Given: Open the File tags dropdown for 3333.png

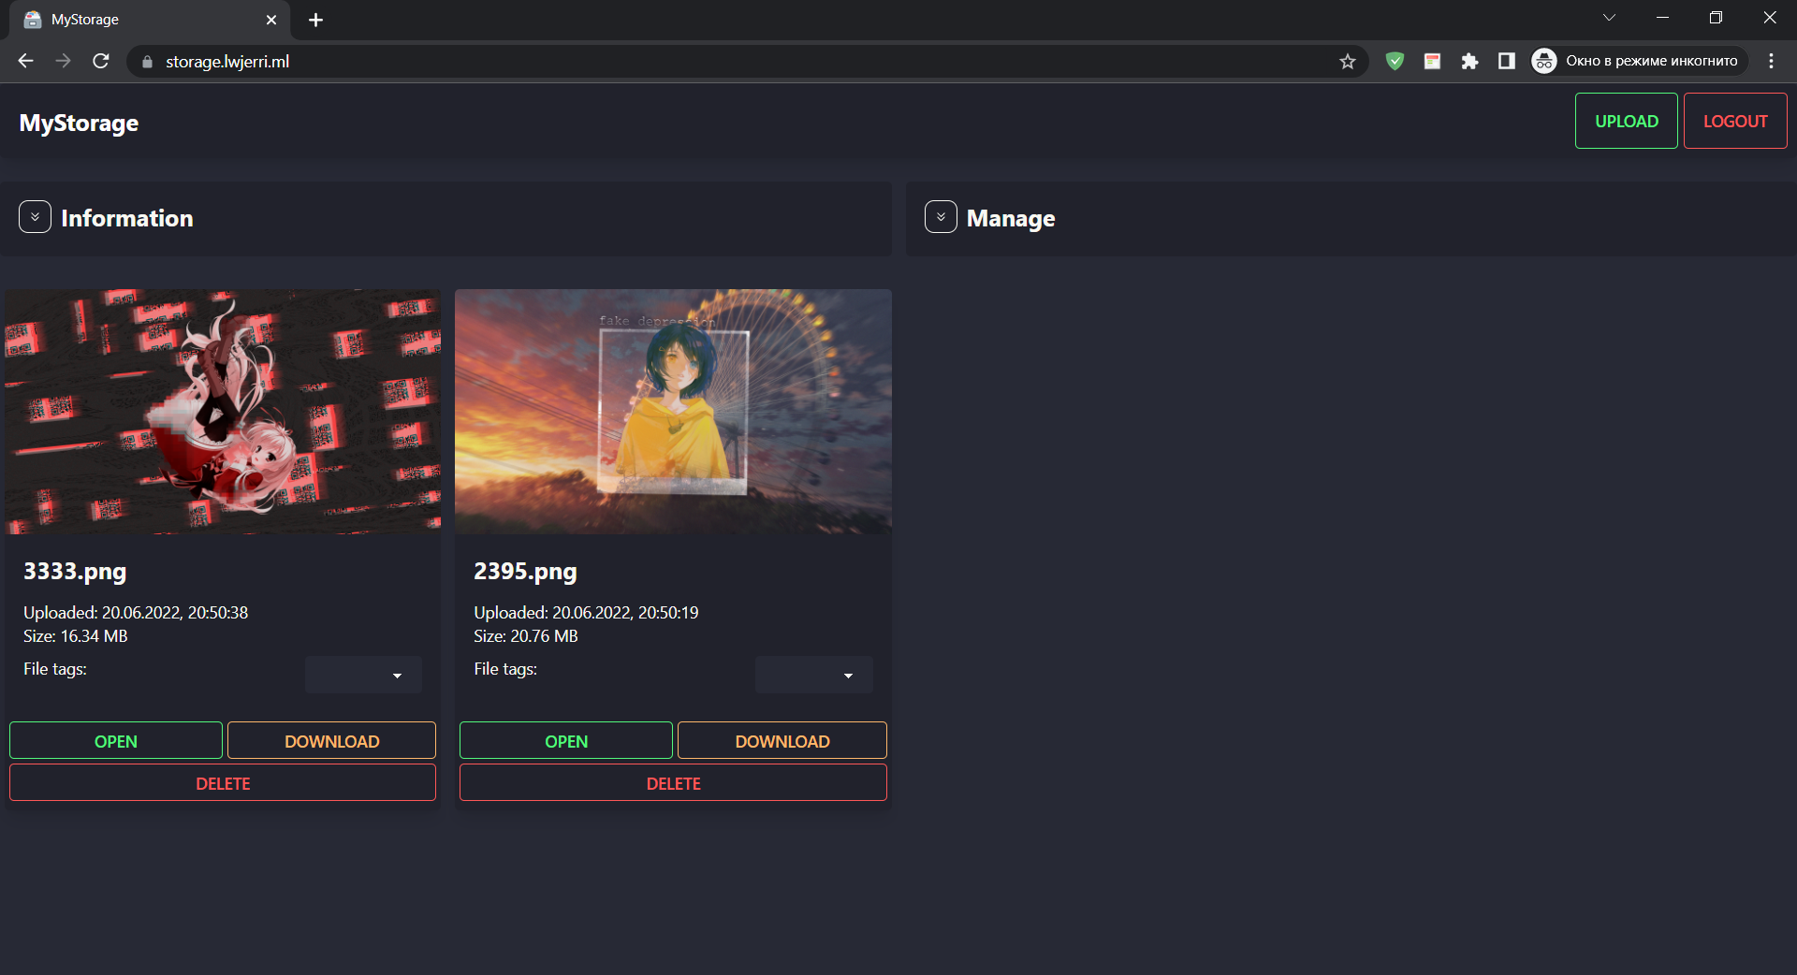Looking at the screenshot, I should [363, 675].
